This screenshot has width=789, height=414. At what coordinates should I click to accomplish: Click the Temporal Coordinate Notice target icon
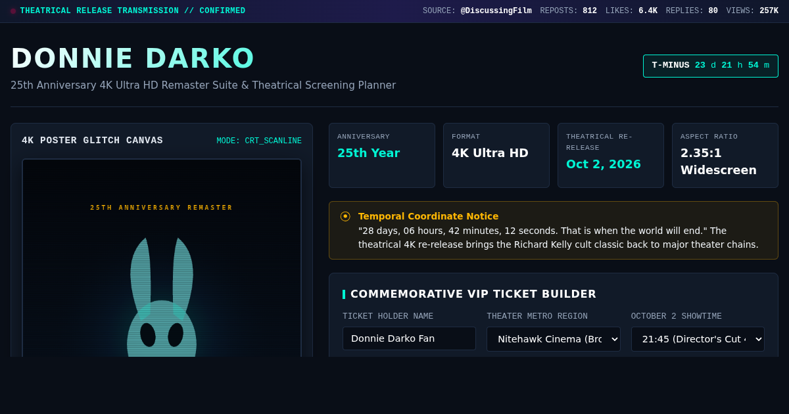point(345,216)
